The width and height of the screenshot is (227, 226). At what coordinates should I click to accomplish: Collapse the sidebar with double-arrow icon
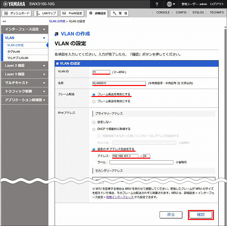[x=4, y=21]
